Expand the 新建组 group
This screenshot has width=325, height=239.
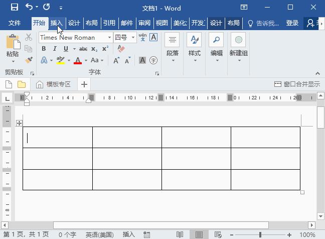point(239,48)
